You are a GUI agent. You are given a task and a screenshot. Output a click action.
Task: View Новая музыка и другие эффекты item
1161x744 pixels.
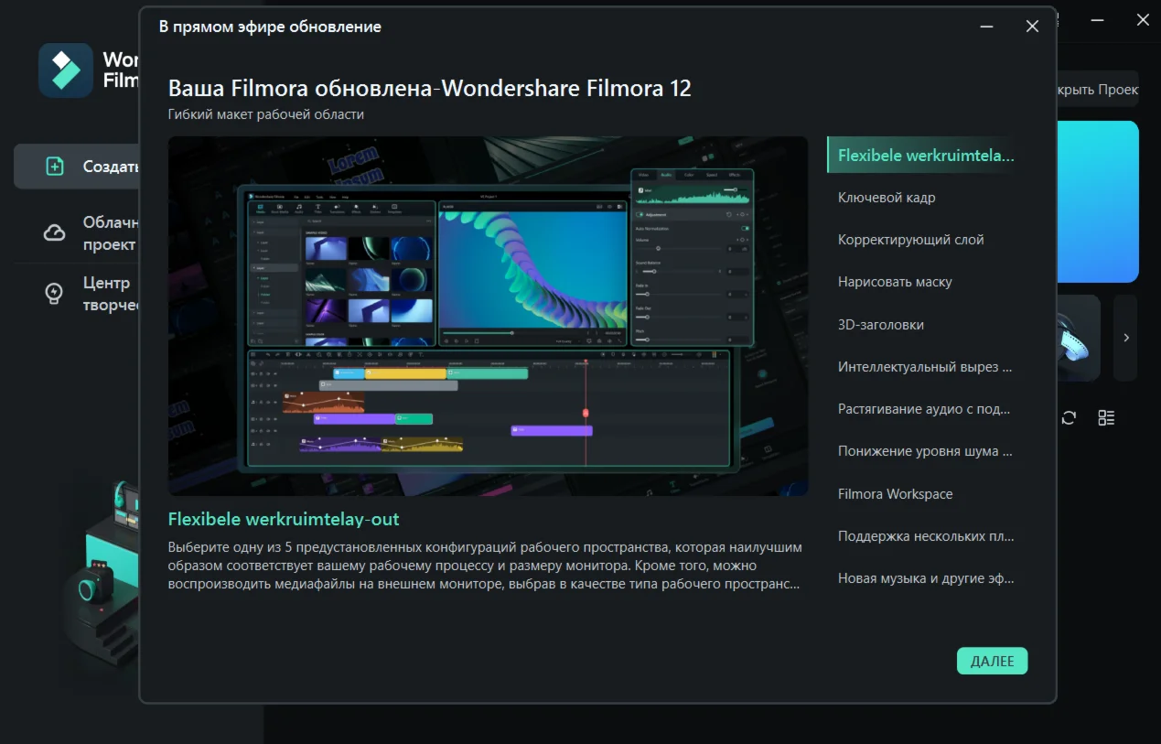pyautogui.click(x=925, y=578)
